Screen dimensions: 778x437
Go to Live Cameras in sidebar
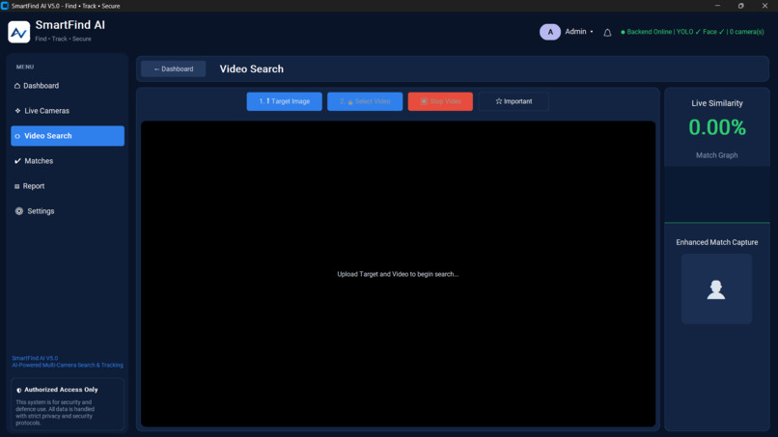[68, 111]
